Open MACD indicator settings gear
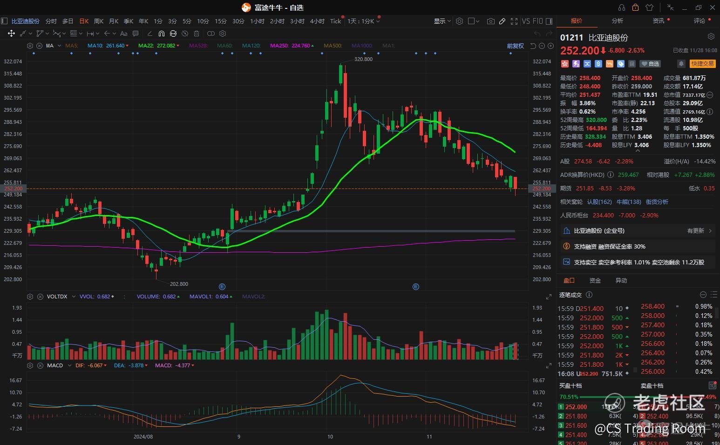This screenshot has width=720, height=445. [x=30, y=365]
